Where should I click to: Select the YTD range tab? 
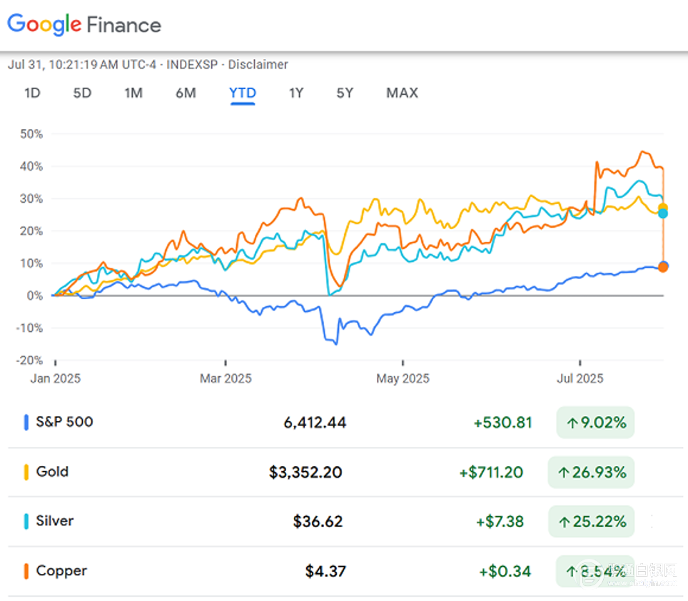[243, 94]
